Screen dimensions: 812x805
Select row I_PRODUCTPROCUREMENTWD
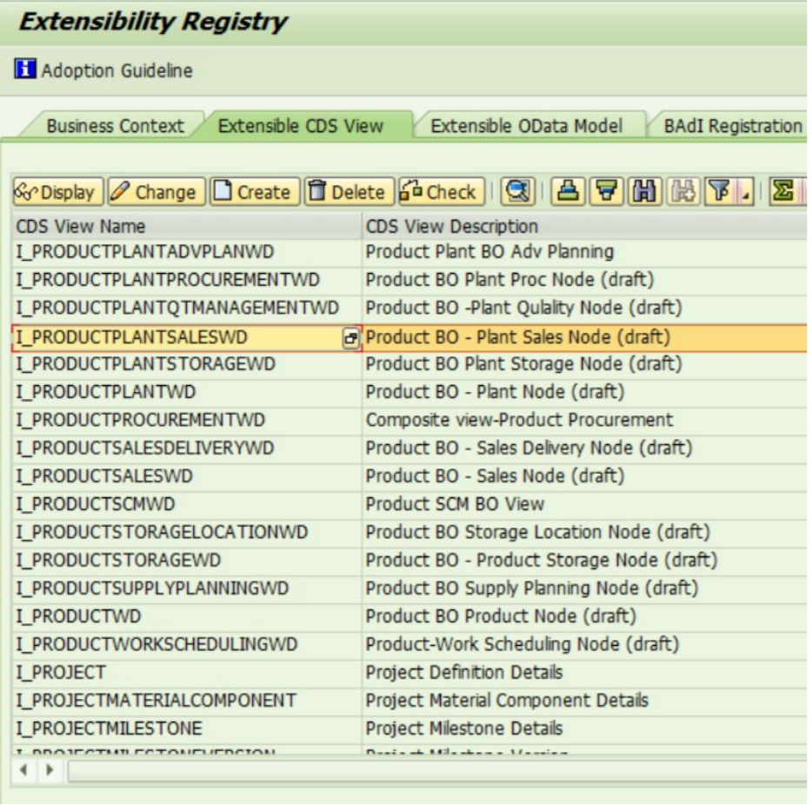click(x=186, y=421)
